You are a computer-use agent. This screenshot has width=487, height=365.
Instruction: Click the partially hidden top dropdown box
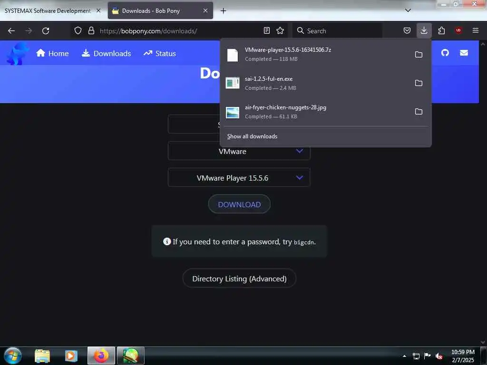194,124
